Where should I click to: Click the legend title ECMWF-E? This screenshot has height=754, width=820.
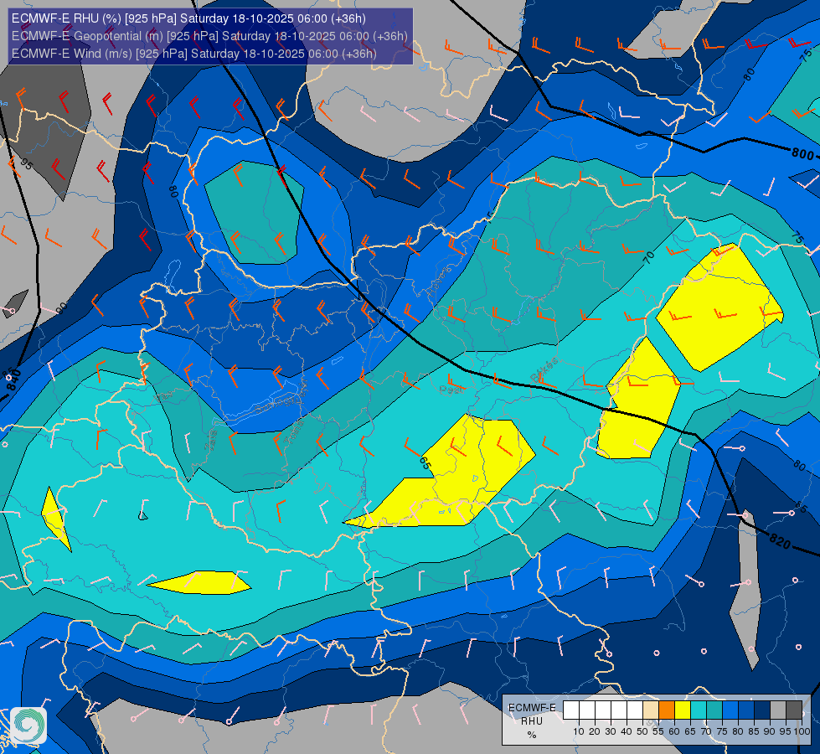click(532, 707)
